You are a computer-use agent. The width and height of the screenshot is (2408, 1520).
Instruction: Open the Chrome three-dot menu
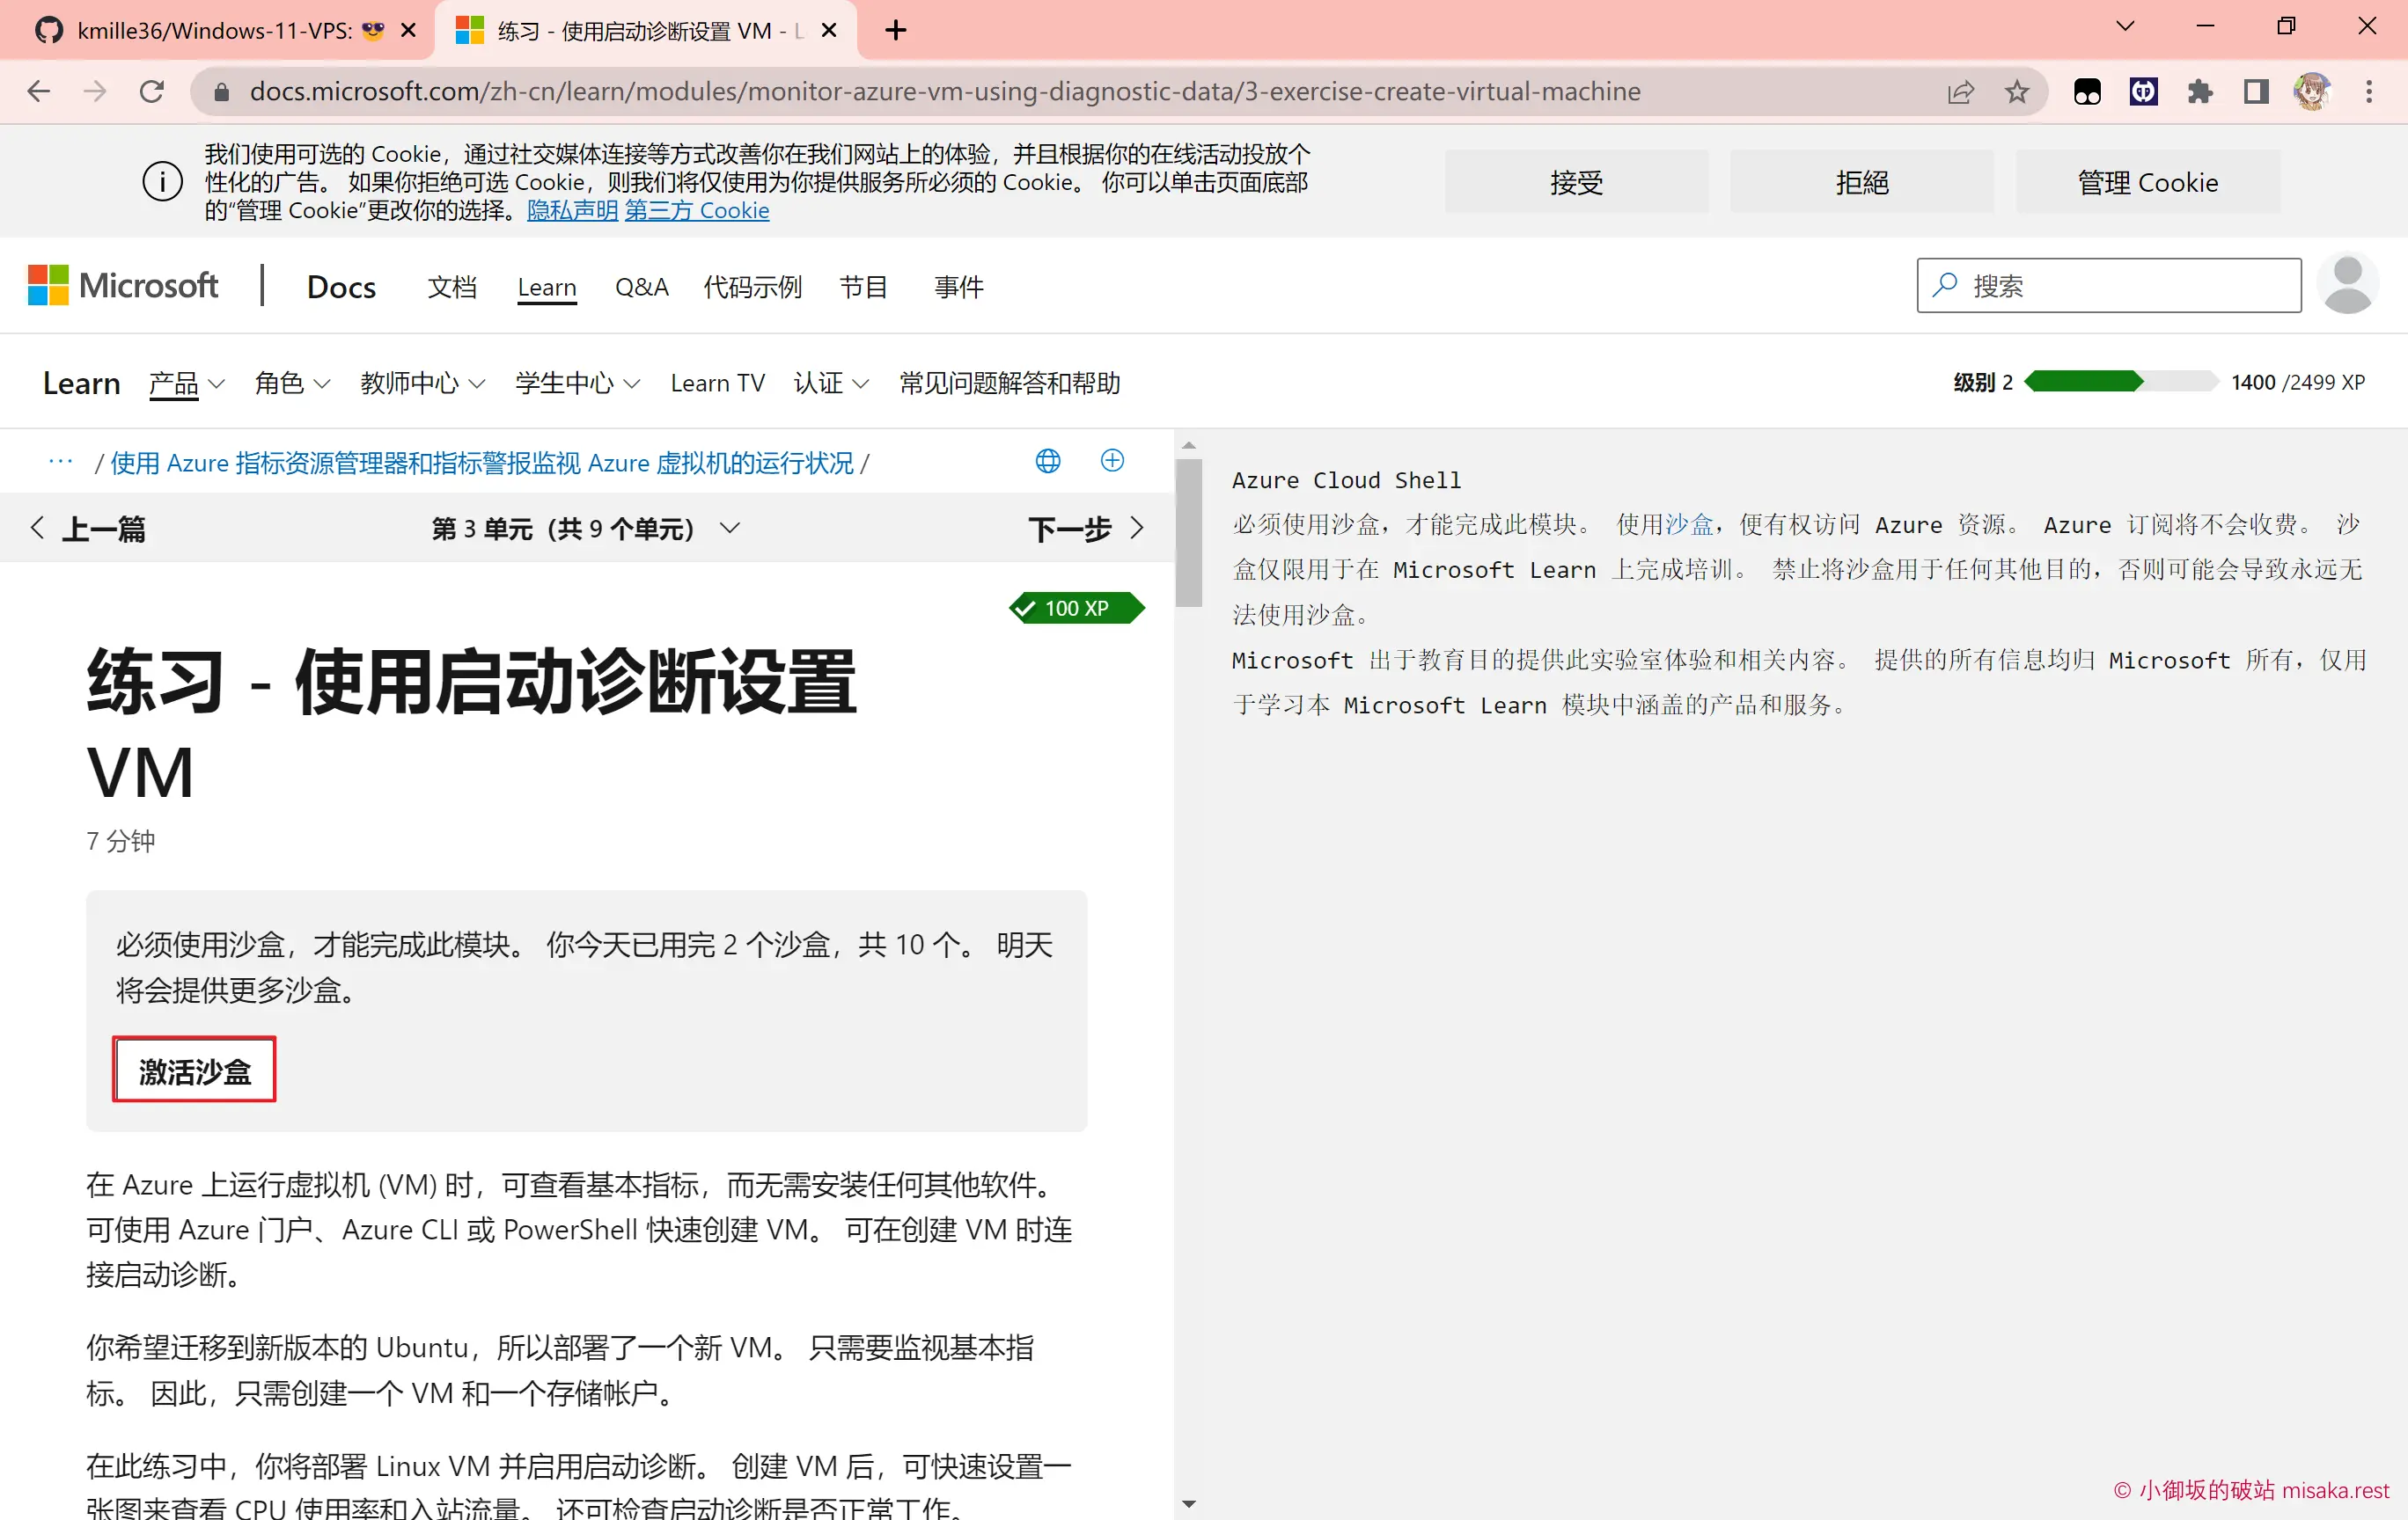[2369, 91]
